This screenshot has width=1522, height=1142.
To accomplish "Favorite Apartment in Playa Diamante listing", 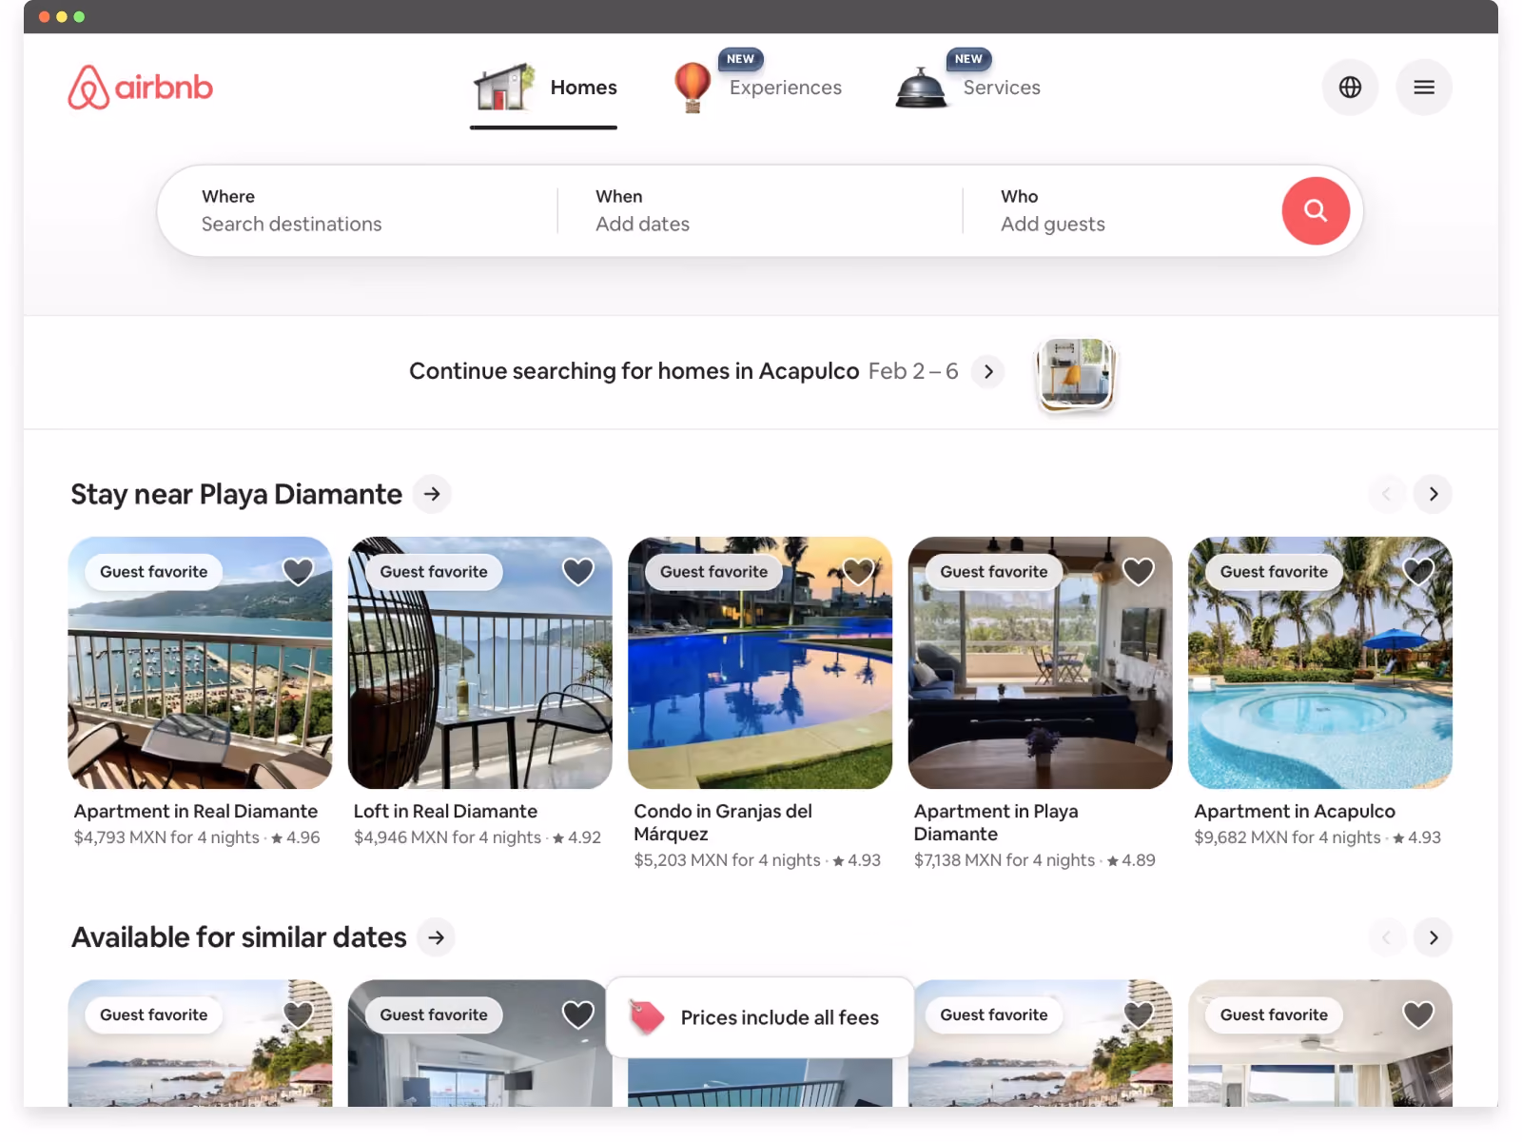I will (1139, 571).
